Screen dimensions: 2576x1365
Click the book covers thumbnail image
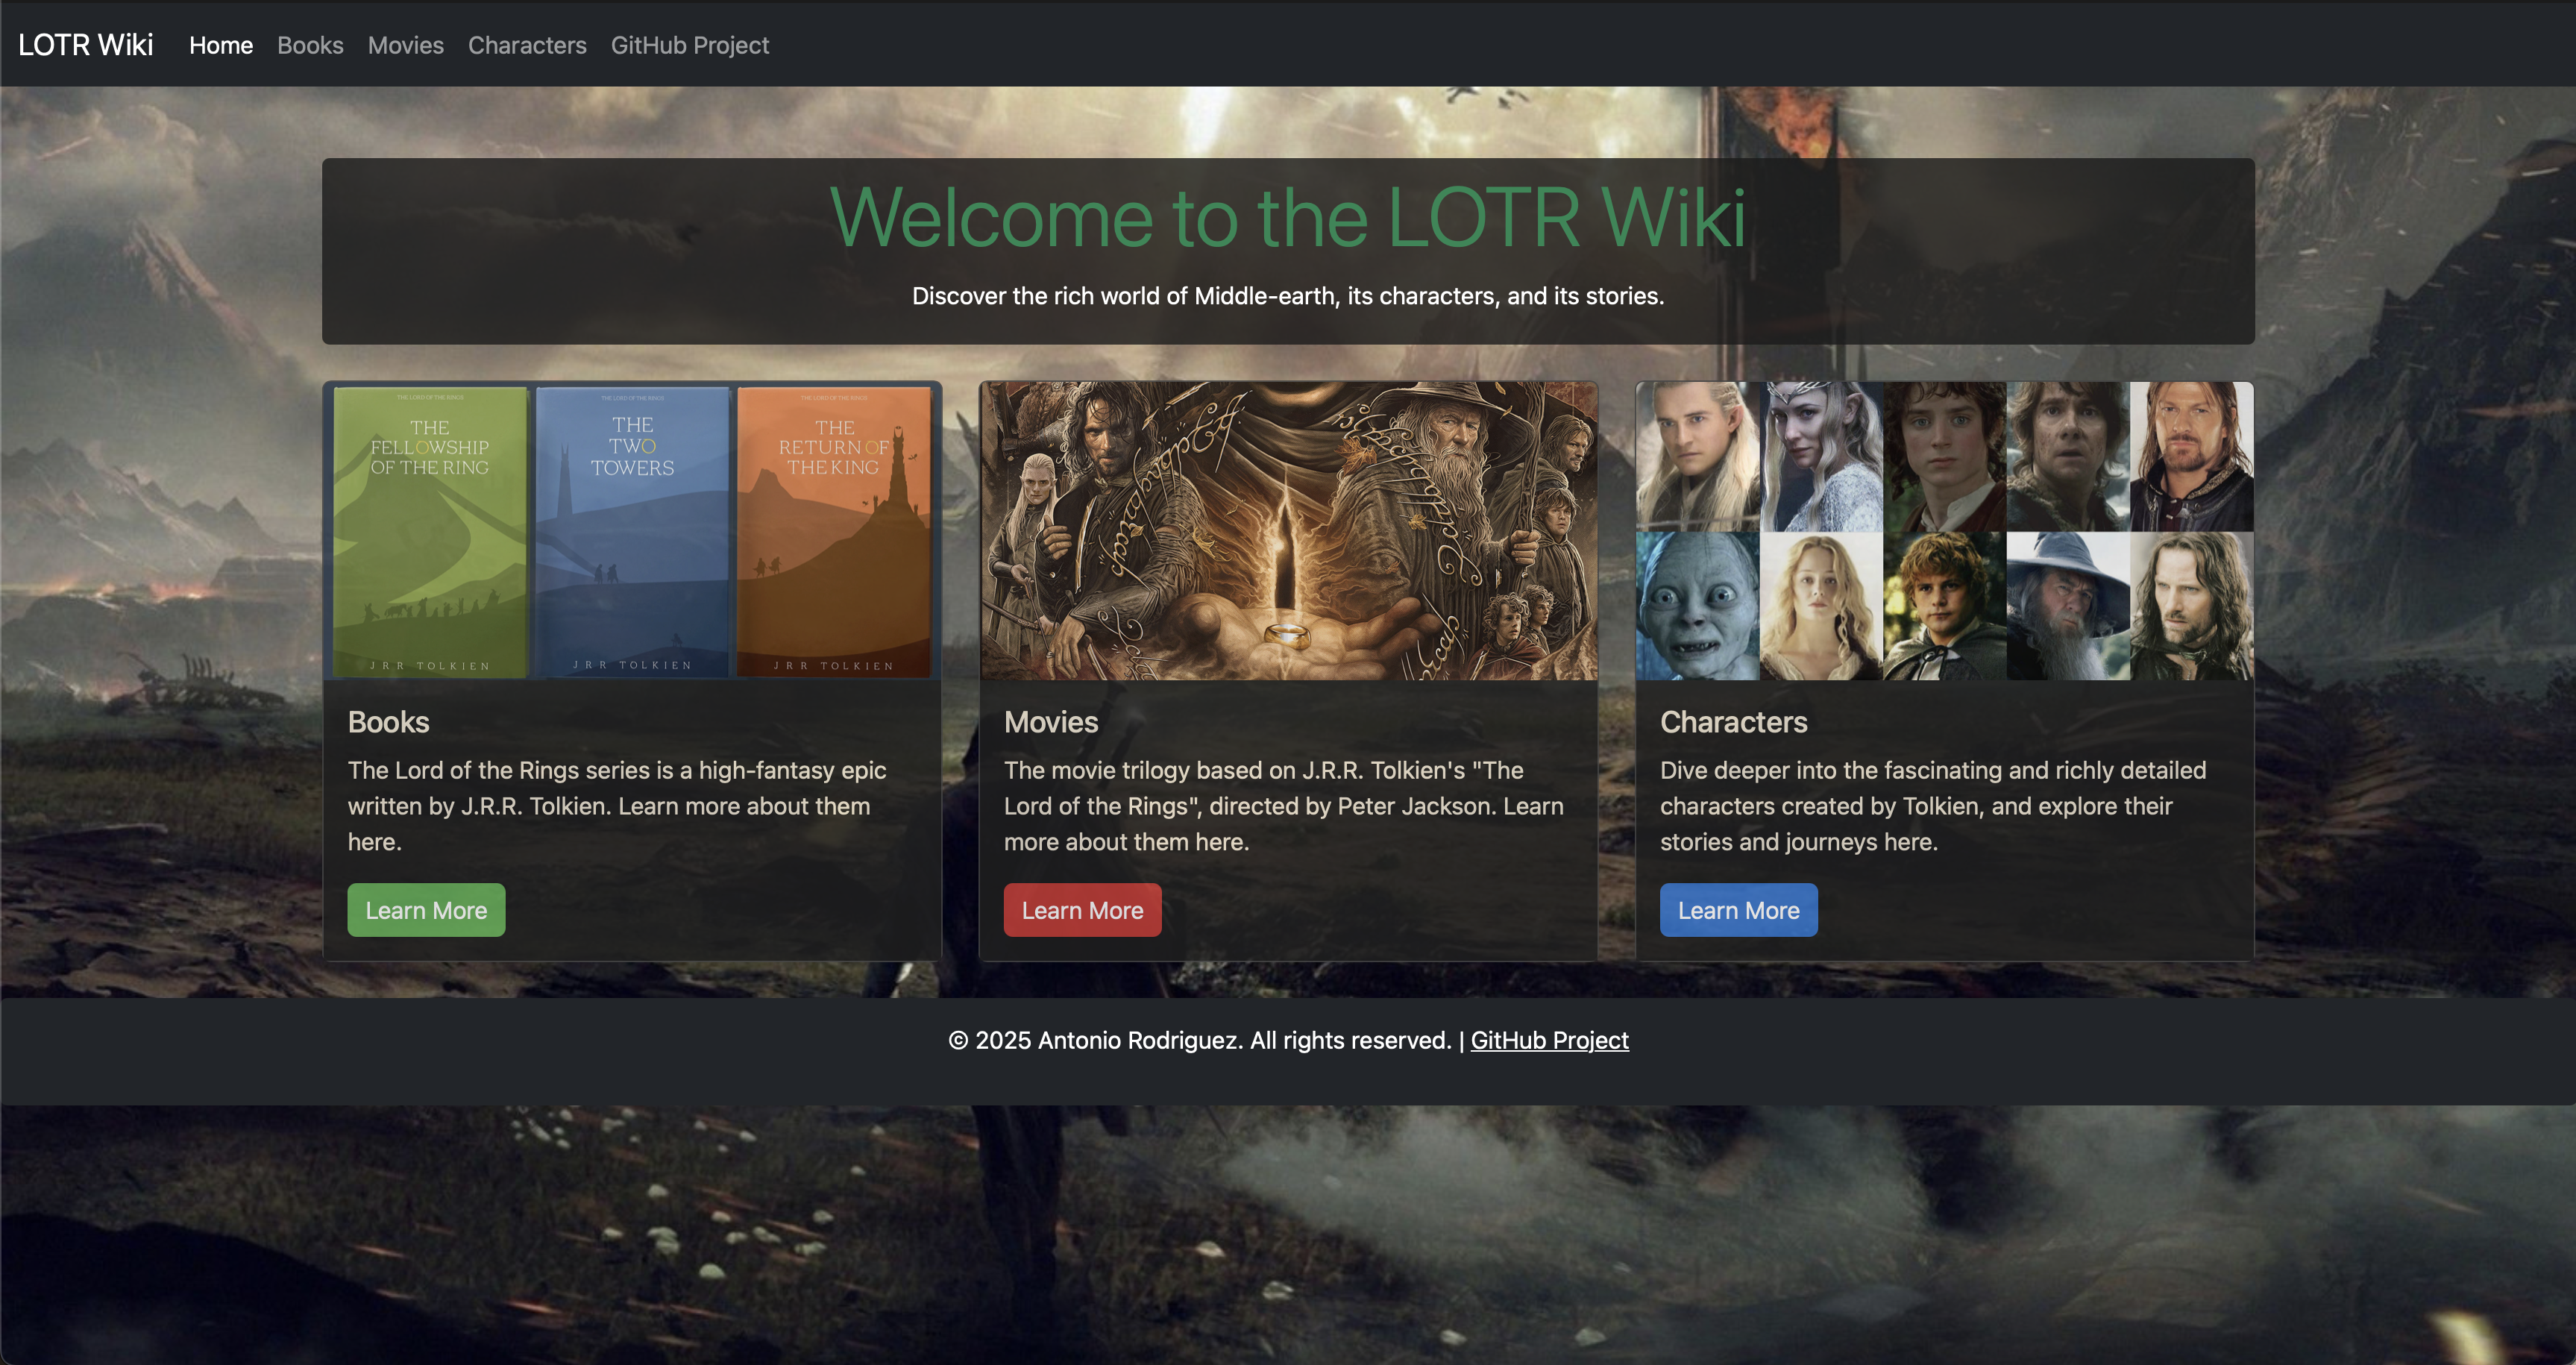tap(632, 531)
